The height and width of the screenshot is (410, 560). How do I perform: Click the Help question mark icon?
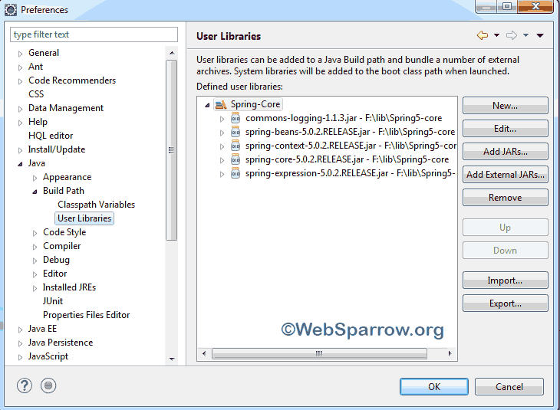(x=25, y=385)
